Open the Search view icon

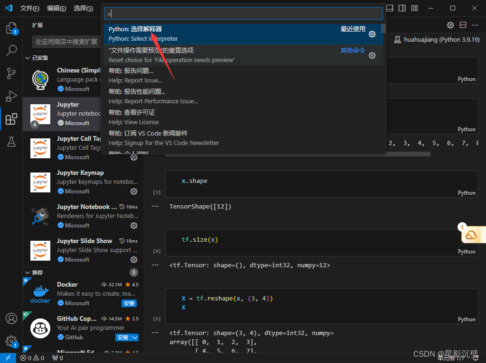[11, 50]
